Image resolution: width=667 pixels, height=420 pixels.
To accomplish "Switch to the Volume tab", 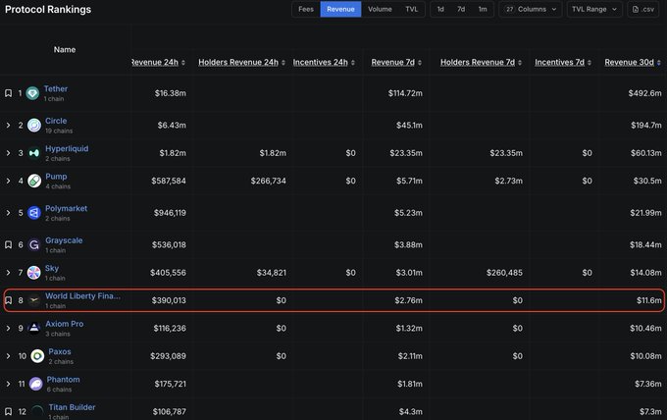I will pos(380,9).
